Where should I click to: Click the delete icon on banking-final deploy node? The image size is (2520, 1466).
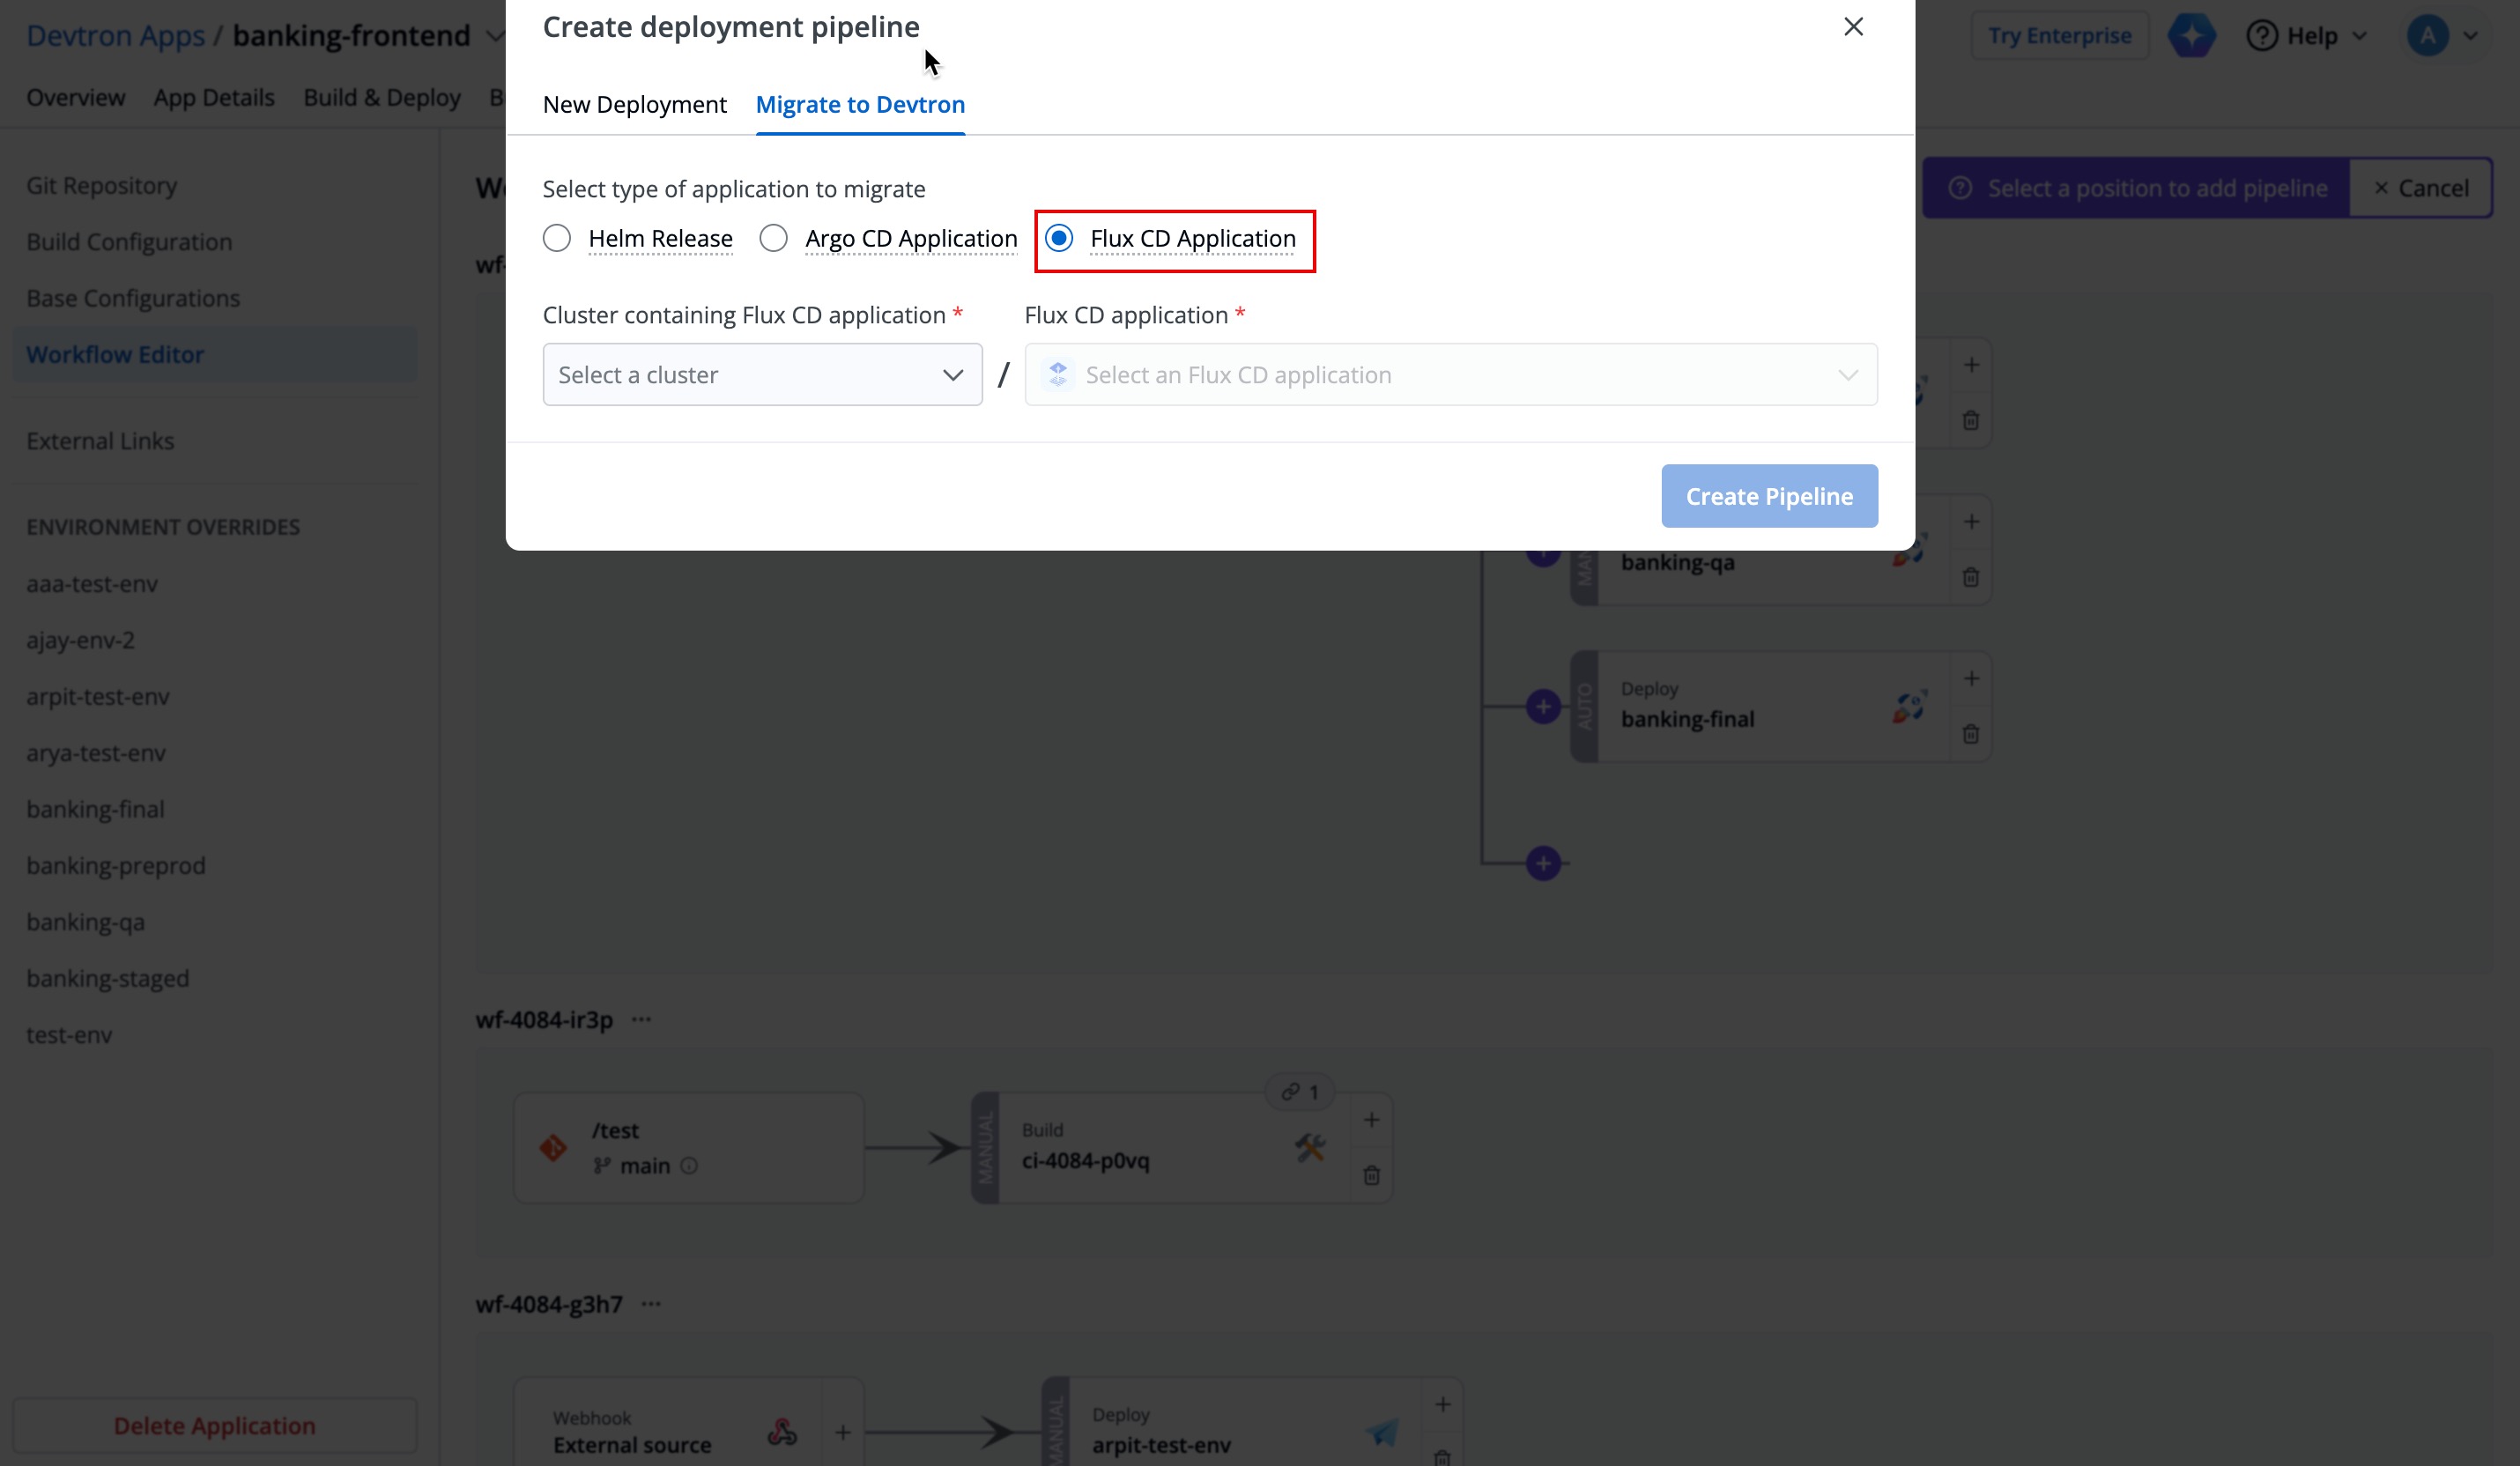1970,735
